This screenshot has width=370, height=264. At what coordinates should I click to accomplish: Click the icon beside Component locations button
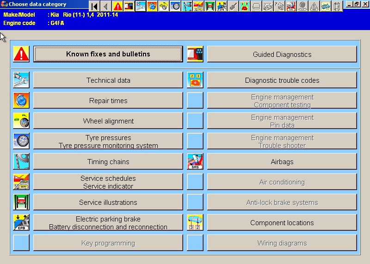click(x=195, y=223)
